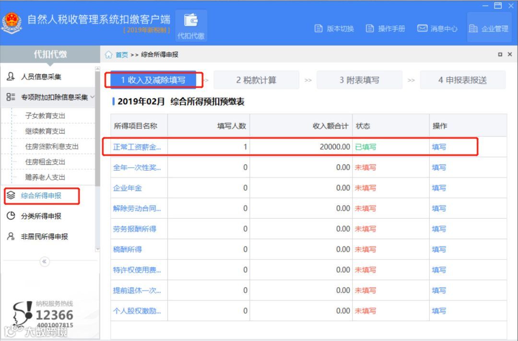Close the 综合所得申报 panel with the X icon
Image resolution: width=518 pixels, height=341 pixels.
pos(510,55)
